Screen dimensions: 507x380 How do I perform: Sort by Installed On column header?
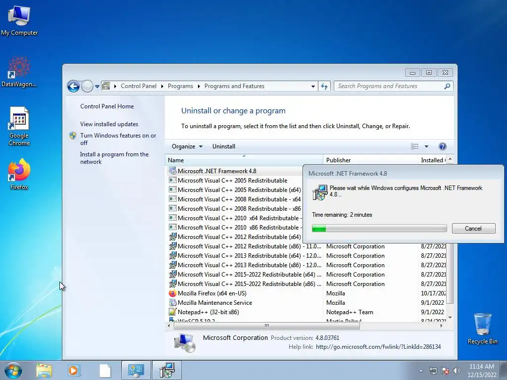(x=433, y=160)
